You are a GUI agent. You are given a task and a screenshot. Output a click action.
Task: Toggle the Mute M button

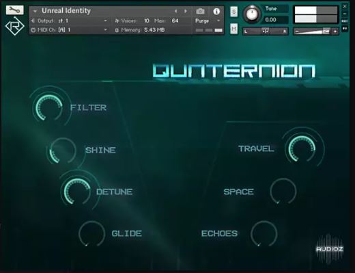pos(233,29)
